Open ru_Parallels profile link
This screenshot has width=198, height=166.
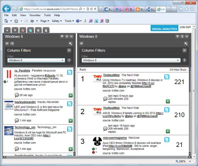pos(22,71)
